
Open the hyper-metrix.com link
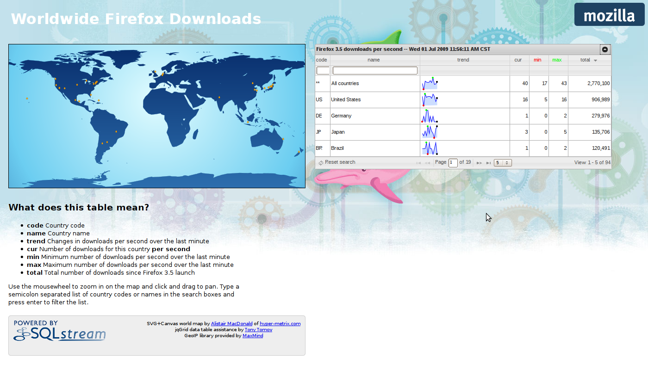pyautogui.click(x=280, y=324)
